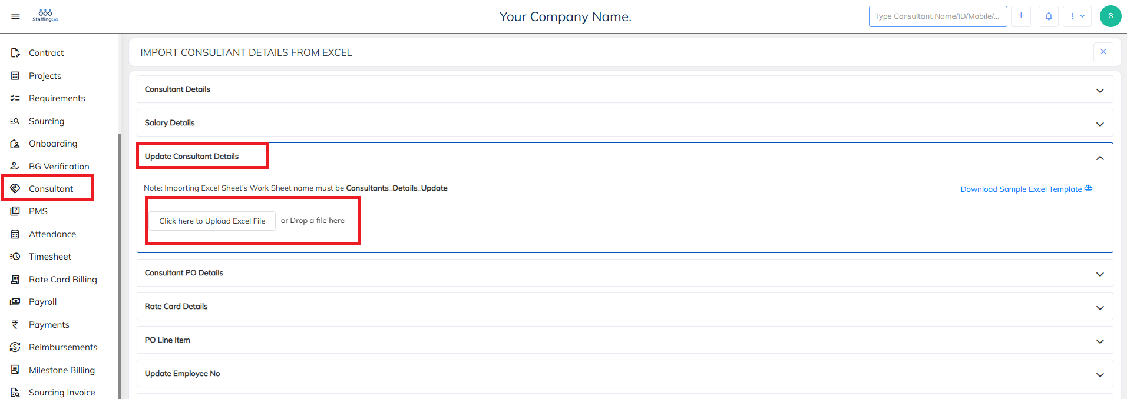The image size is (1127, 399).
Task: Click the StaffingGo logo
Action: coord(45,15)
